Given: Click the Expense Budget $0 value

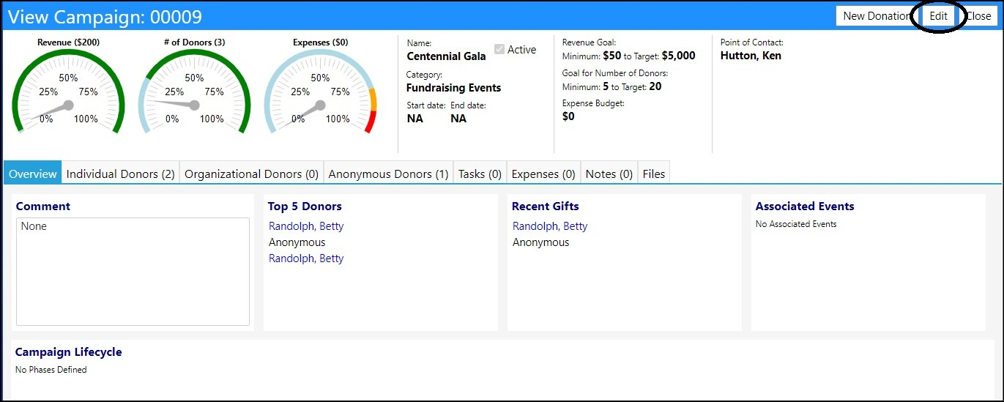Looking at the screenshot, I should click(x=568, y=116).
